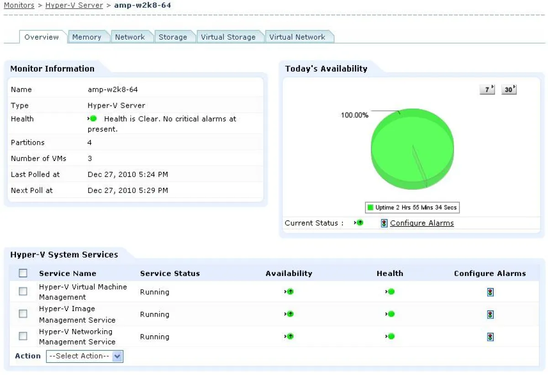Open the Select Action dropdown

(x=84, y=356)
